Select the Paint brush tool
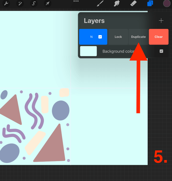 pyautogui.click(x=100, y=3)
